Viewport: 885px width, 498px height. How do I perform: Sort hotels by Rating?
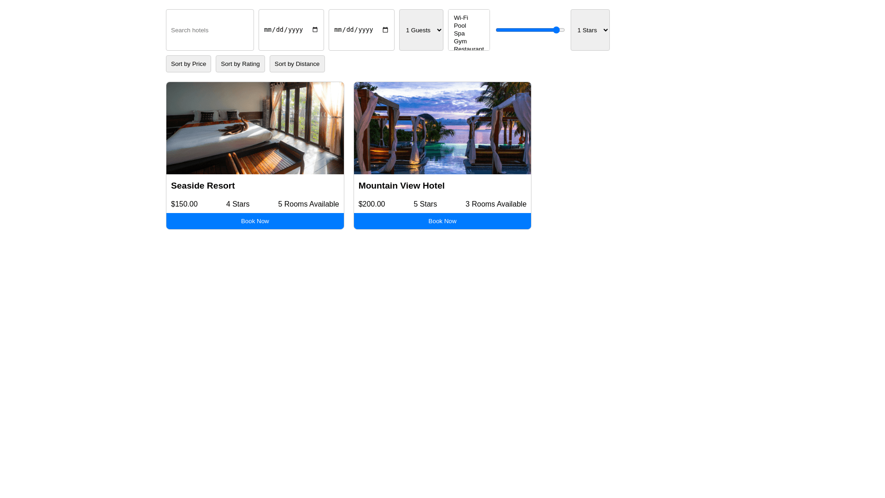point(240,64)
